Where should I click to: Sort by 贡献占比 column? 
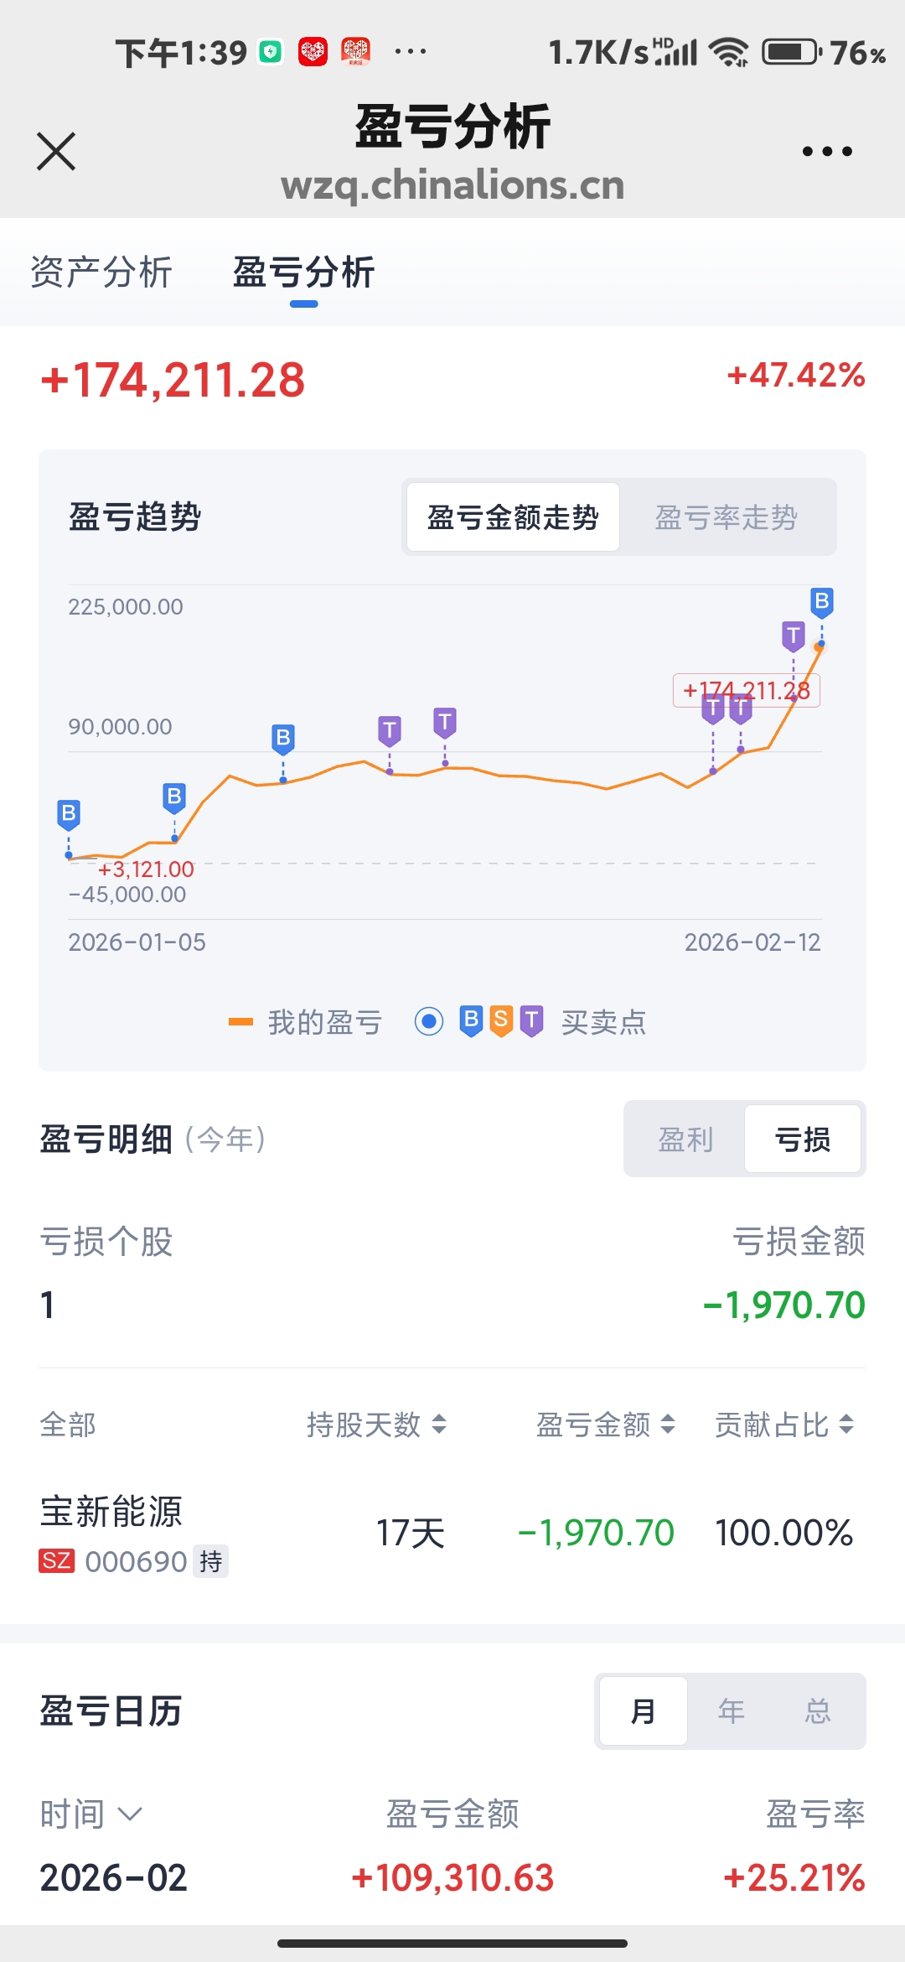coord(783,1425)
